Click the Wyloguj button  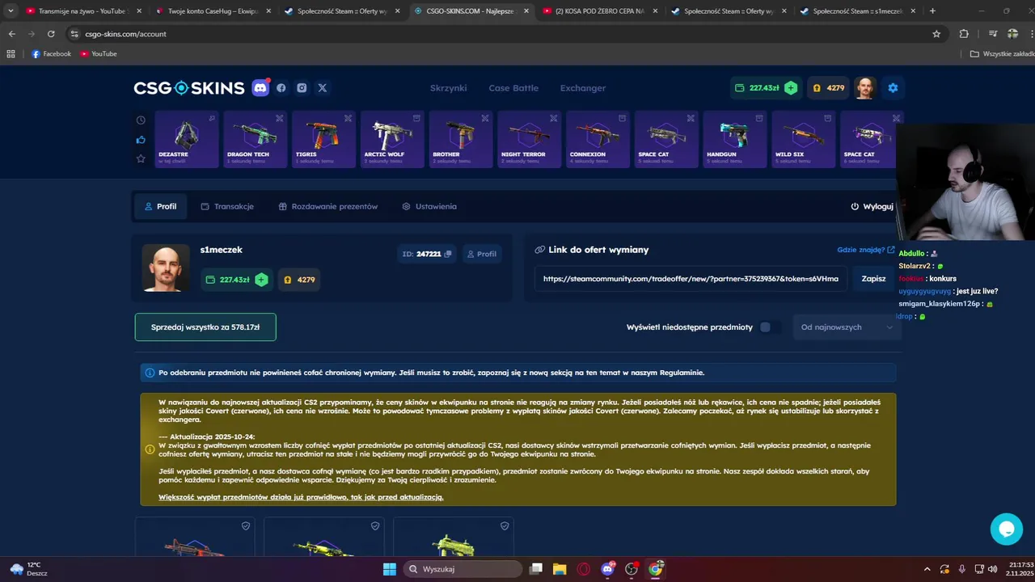(x=872, y=206)
